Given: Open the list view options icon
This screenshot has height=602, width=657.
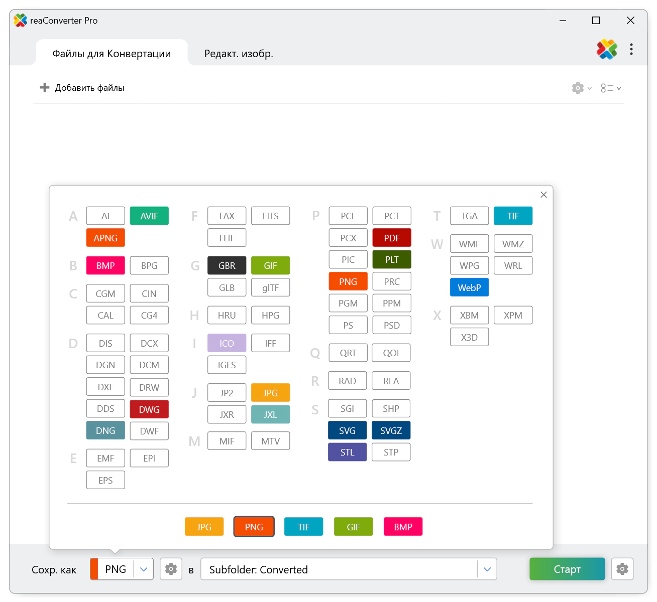Looking at the screenshot, I should click(x=611, y=88).
